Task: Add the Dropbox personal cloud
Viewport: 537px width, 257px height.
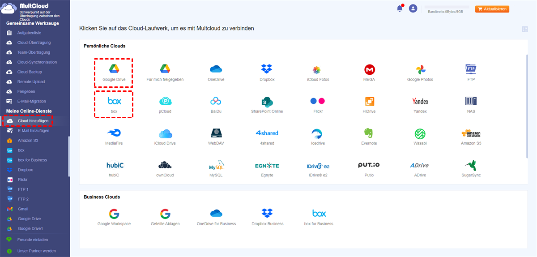Action: pyautogui.click(x=267, y=69)
